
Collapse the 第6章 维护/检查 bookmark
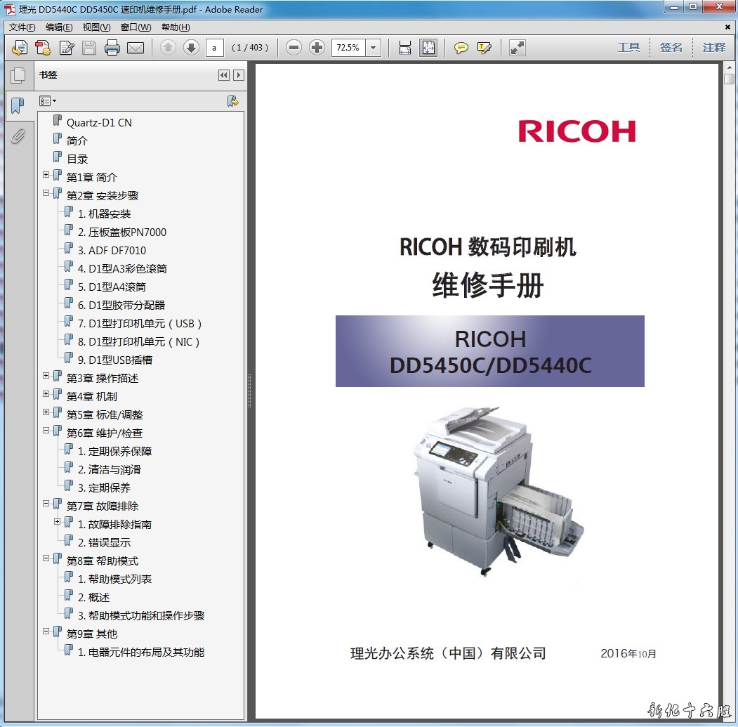pyautogui.click(x=46, y=431)
